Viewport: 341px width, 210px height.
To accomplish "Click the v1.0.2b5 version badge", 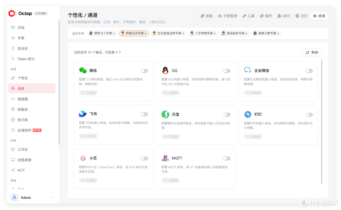I will coord(41,14).
